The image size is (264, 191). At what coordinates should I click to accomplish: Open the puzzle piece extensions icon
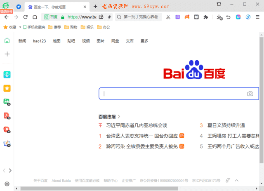(x=206, y=17)
